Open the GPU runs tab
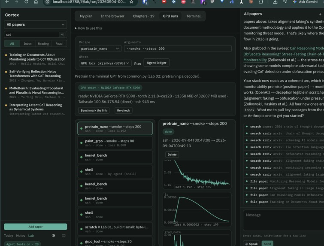The height and width of the screenshot is (246, 324). [170, 16]
